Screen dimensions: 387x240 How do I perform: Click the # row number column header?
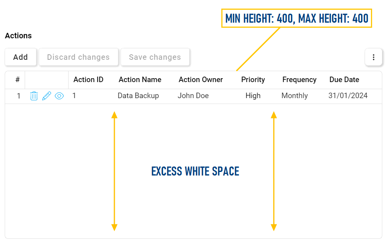pyautogui.click(x=18, y=80)
